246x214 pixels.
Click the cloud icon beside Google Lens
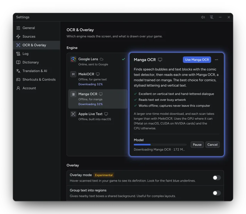102,59
